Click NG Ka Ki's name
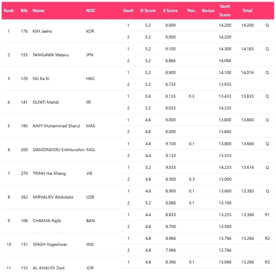This screenshot has height=280, width=276. tap(41, 79)
